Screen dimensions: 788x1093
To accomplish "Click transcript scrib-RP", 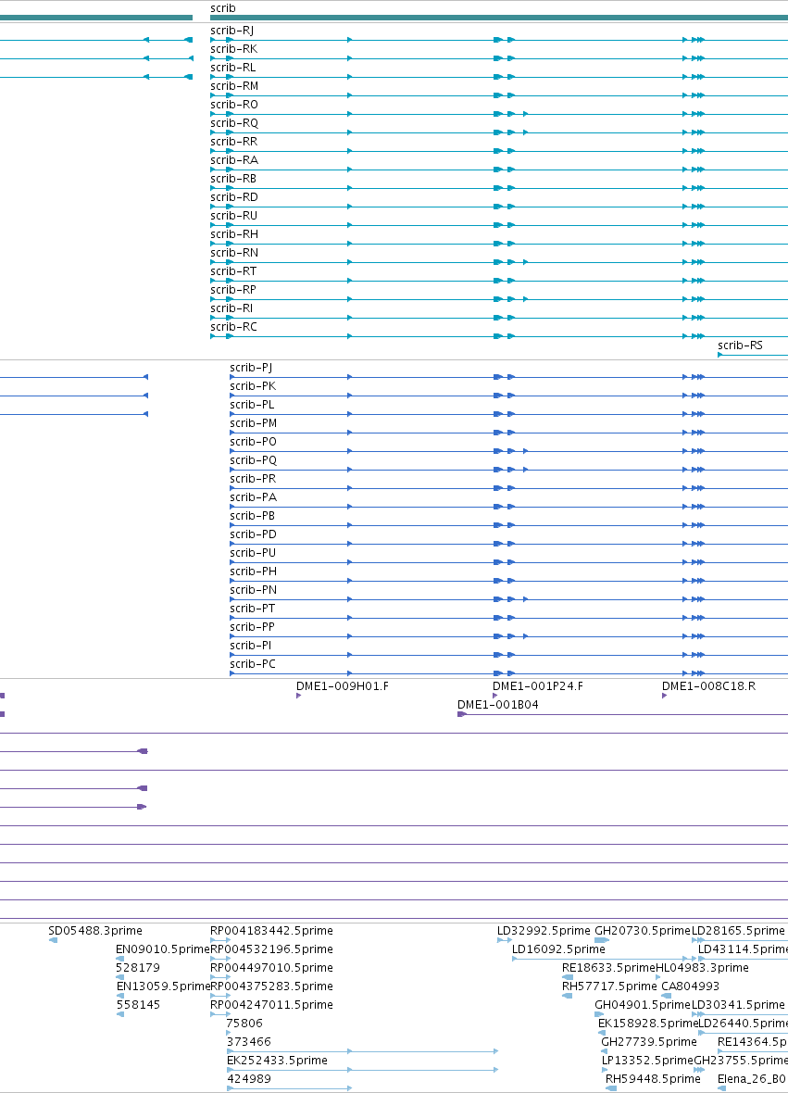I will coord(233,290).
